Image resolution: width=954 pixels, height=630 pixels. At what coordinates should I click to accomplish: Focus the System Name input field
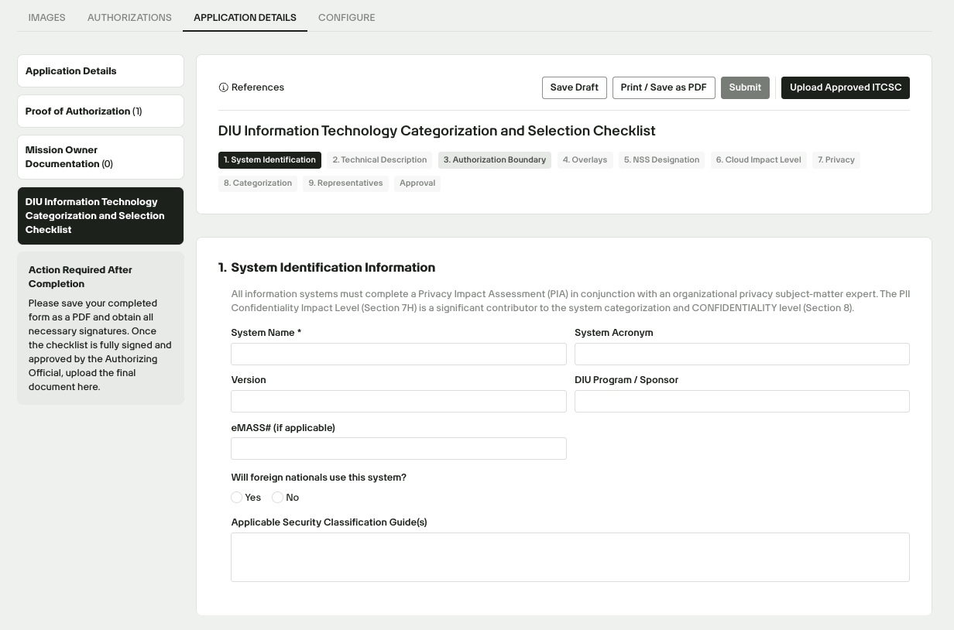point(399,354)
